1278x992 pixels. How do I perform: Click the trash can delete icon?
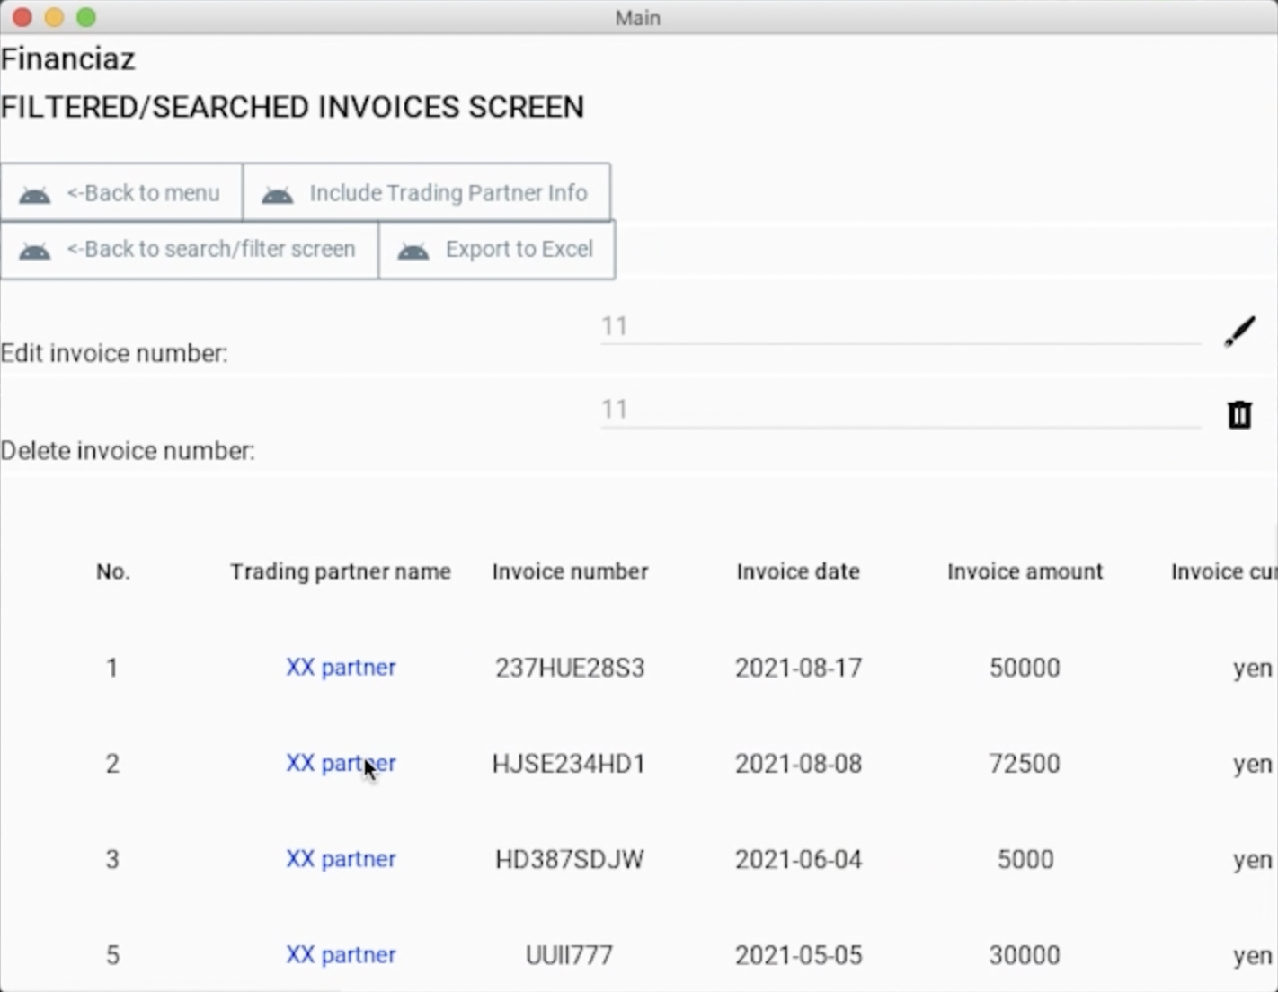pyautogui.click(x=1239, y=414)
